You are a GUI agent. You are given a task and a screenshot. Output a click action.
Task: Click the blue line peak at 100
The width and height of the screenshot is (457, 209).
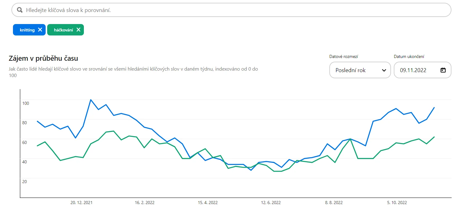91,100
